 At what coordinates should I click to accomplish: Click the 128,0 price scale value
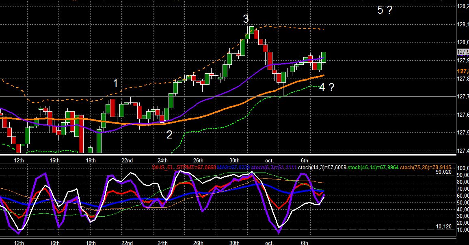463,43
